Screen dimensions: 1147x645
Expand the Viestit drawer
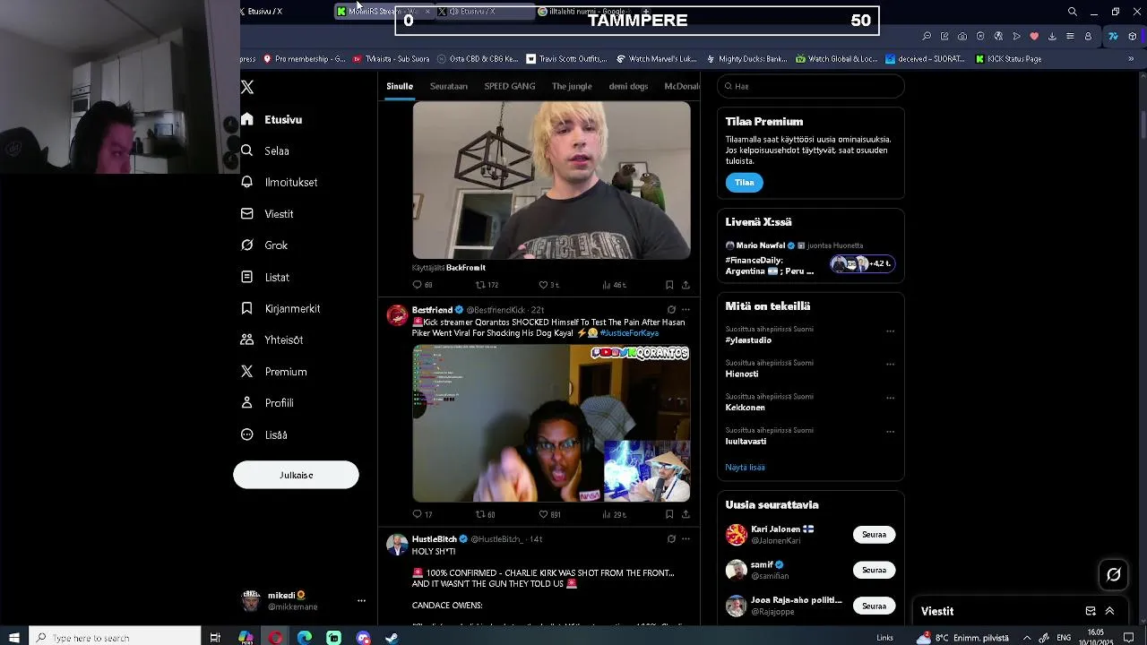point(1109,611)
